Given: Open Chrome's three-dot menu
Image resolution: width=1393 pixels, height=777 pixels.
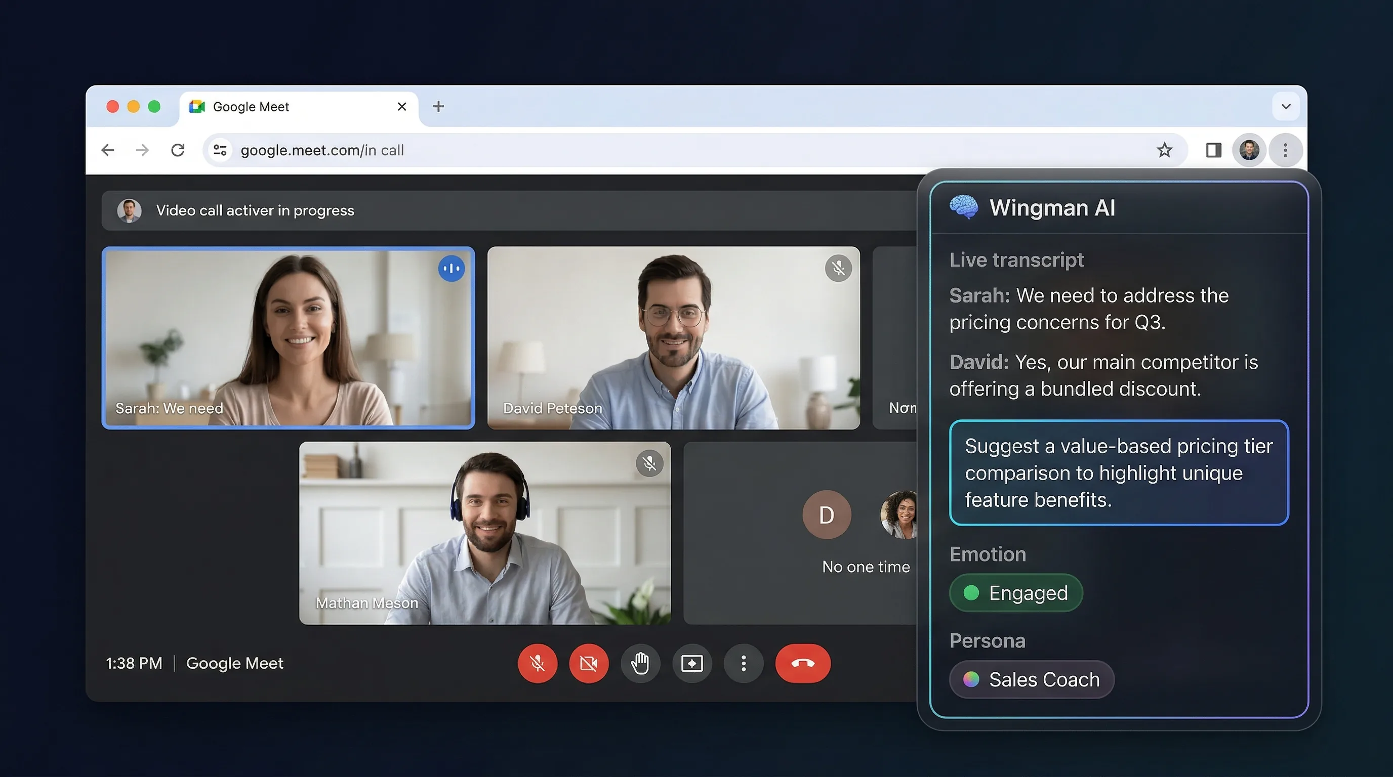Looking at the screenshot, I should [1285, 150].
